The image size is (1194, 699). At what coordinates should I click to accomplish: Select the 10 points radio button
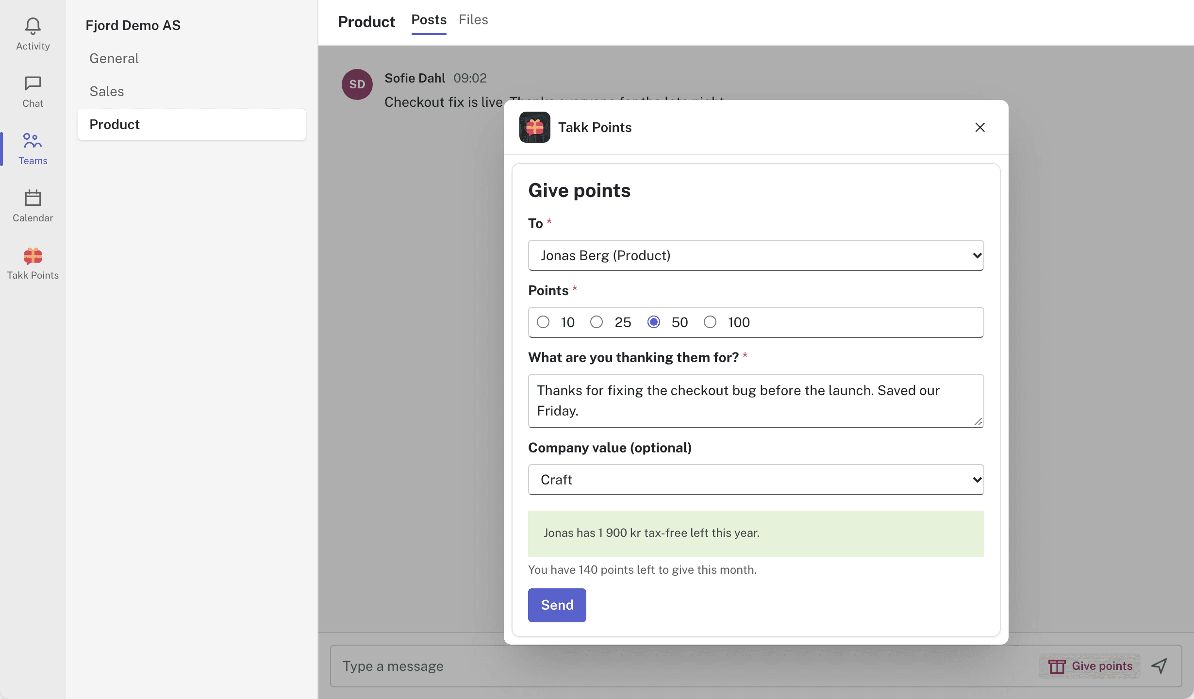tap(543, 322)
